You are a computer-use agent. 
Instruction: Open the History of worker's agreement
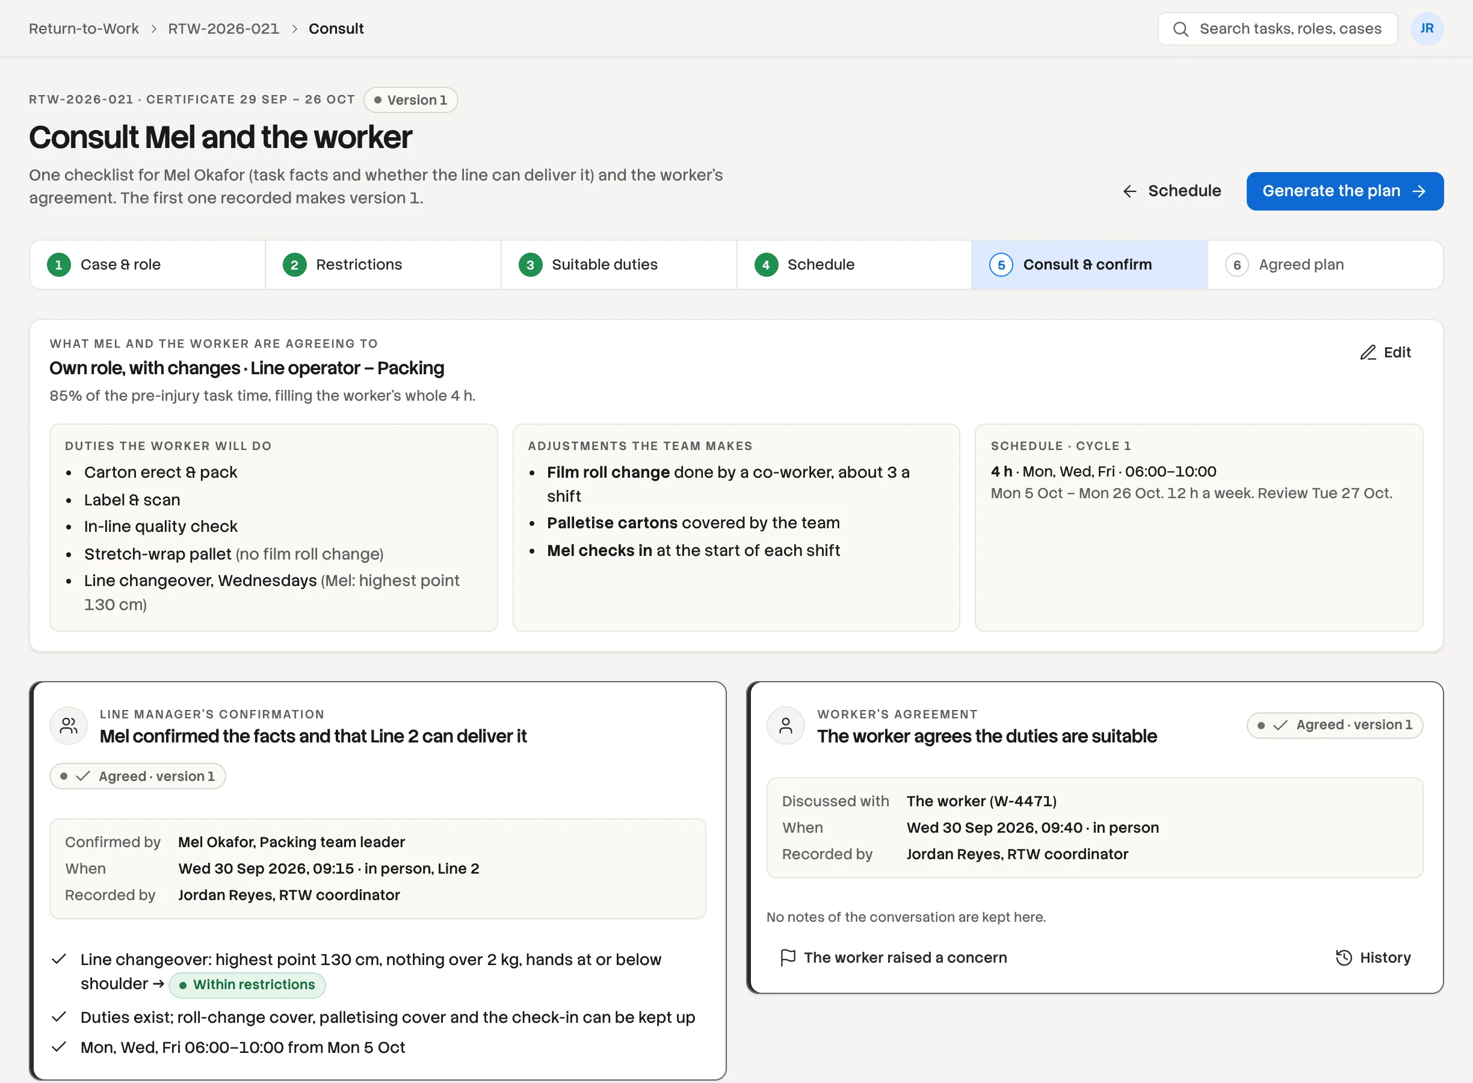click(1373, 958)
